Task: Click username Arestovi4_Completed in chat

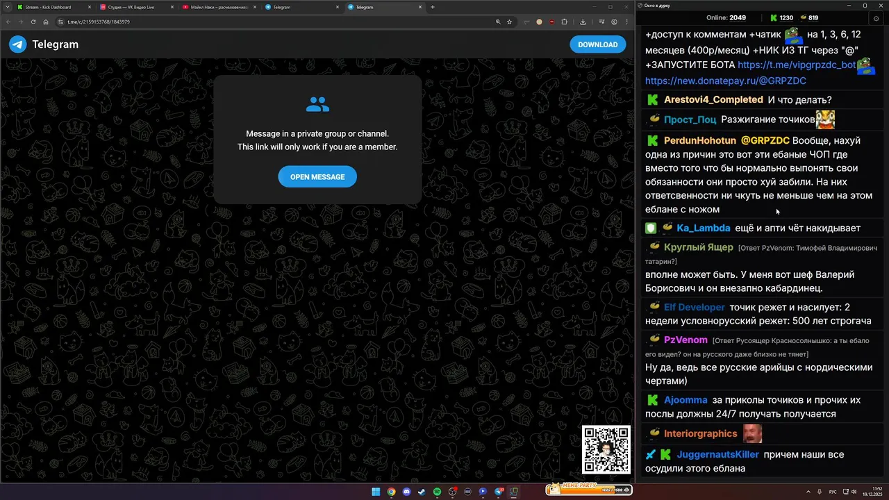Action: pos(713,99)
